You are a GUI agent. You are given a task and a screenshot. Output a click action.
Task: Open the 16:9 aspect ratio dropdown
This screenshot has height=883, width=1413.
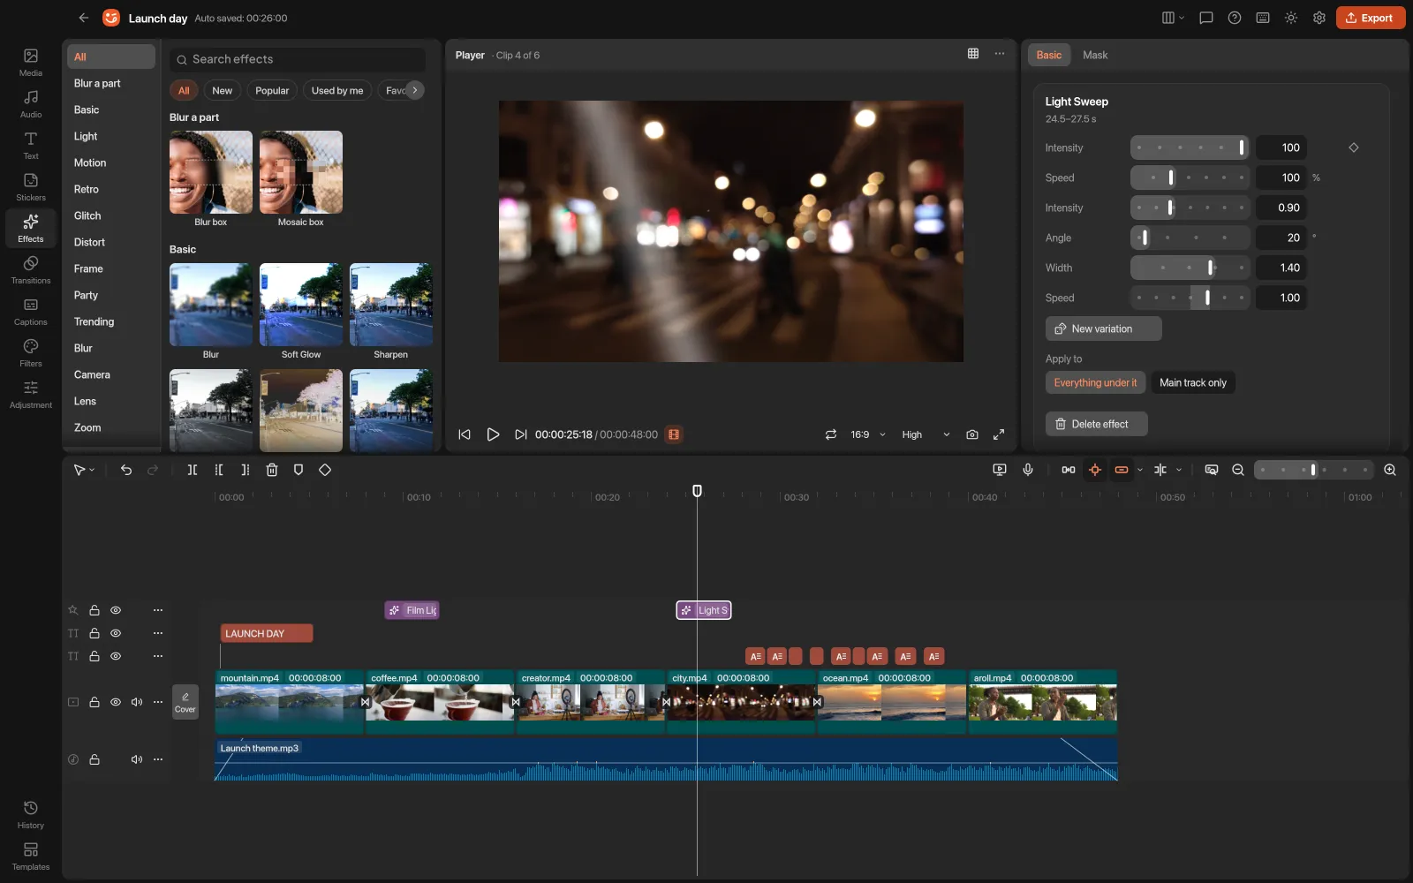[868, 434]
